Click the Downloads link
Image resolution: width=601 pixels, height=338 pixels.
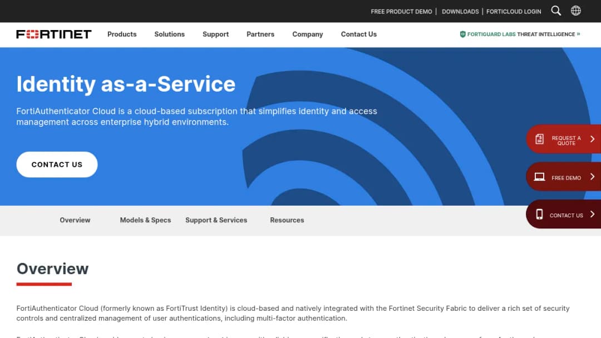(460, 12)
